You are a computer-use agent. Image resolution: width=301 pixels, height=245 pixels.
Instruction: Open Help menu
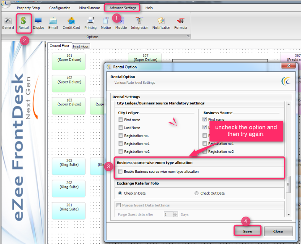point(149,8)
